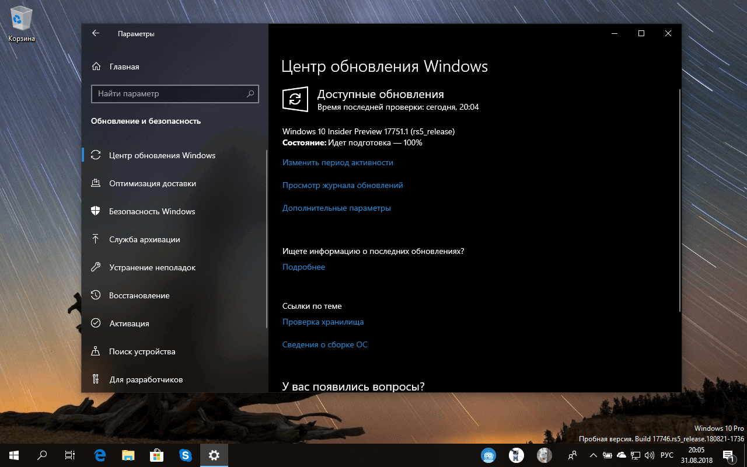The width and height of the screenshot is (747, 467).
Task: Expand hidden system tray icons
Action: click(x=593, y=455)
